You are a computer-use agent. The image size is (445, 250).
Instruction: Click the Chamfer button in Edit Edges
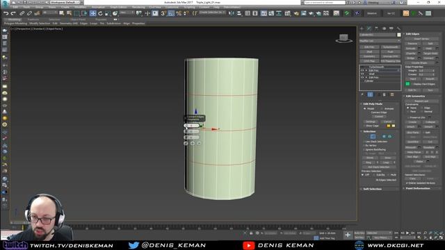pyautogui.click(x=411, y=53)
